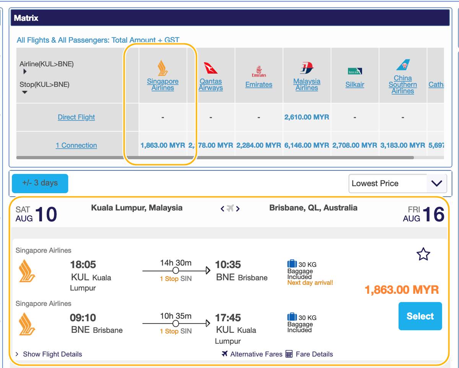Click the Alternative Fares plane icon
This screenshot has height=368, width=459.
[x=225, y=354]
